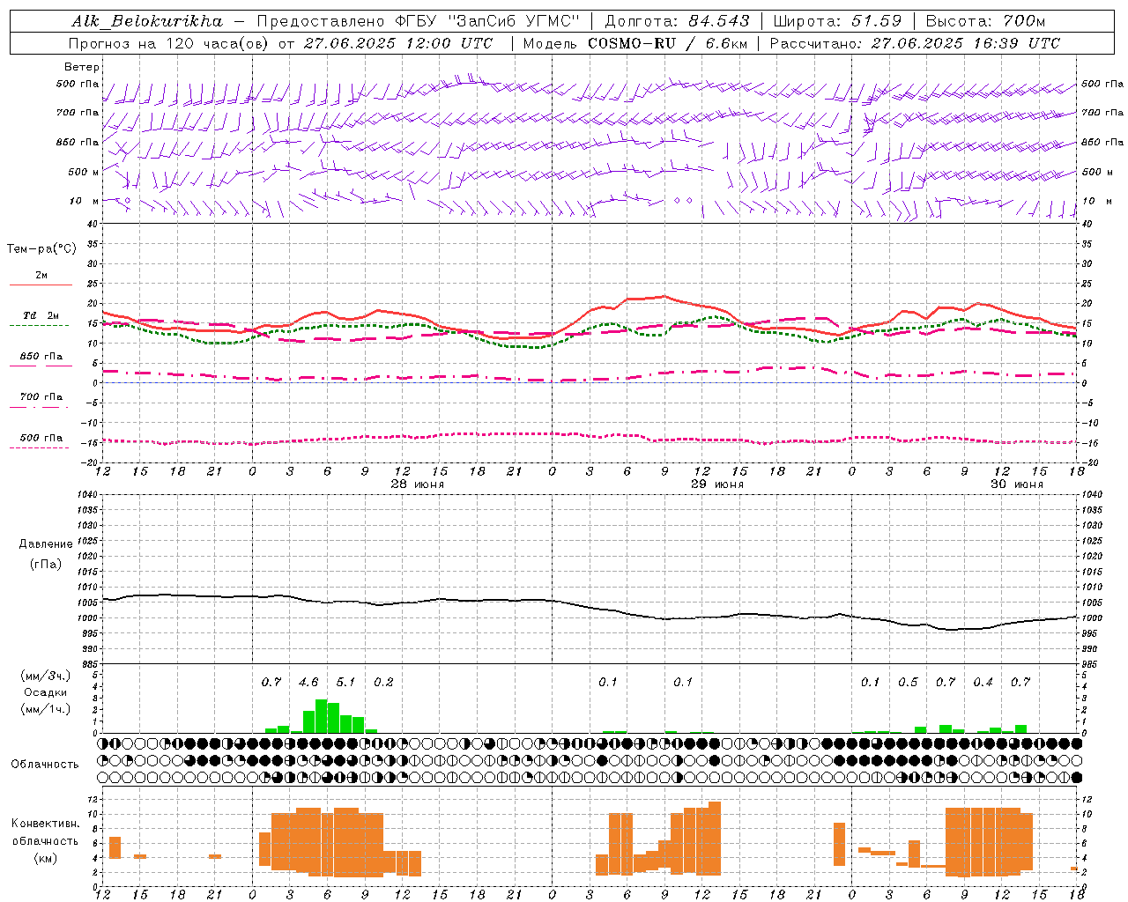Click the '28 июня' date label

pyautogui.click(x=418, y=484)
